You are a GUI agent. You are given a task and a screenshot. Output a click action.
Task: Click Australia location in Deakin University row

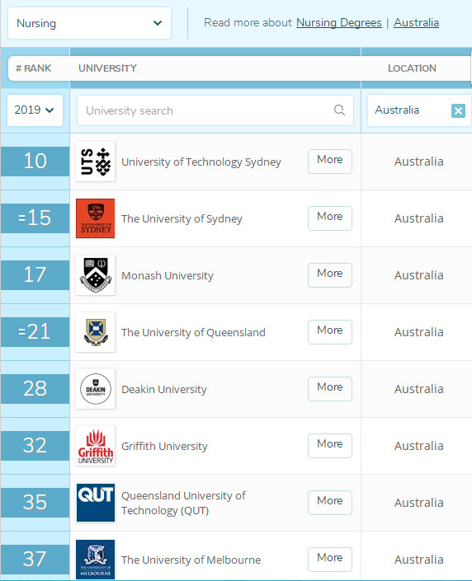[418, 389]
